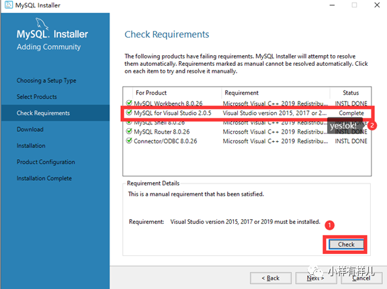Select the MySQL for Visual Studio 2.0.5 row
387x289 pixels.
coord(247,113)
